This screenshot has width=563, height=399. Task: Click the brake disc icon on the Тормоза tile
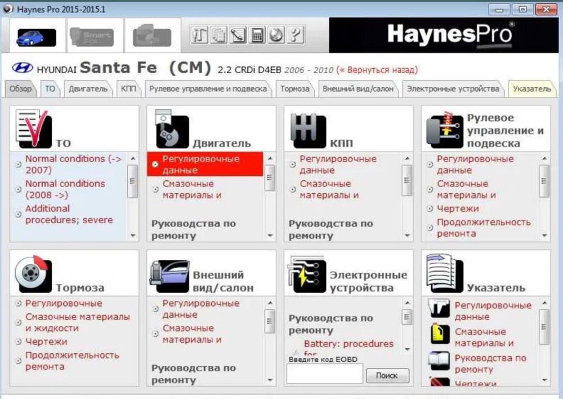coord(33,274)
